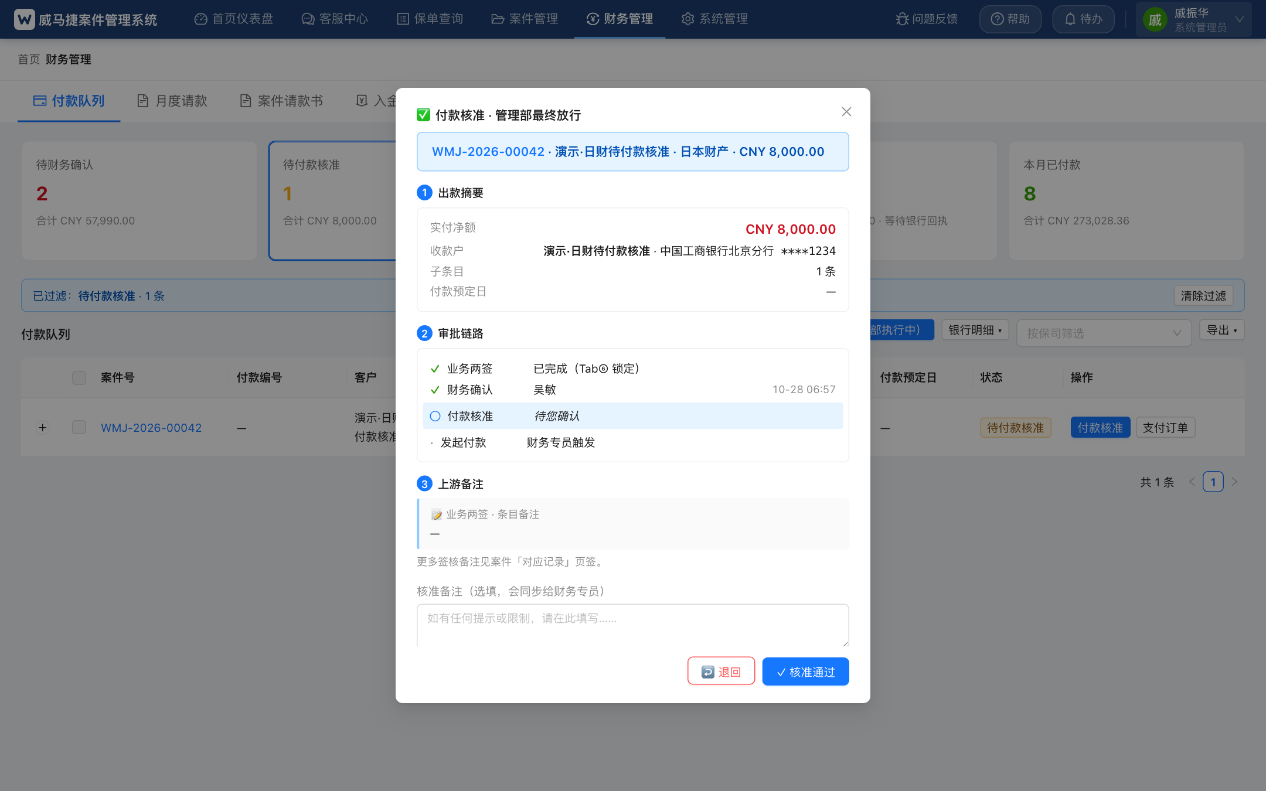Select the 付款核准 待您确认 step circle
Image resolution: width=1266 pixels, height=791 pixels.
pos(435,416)
